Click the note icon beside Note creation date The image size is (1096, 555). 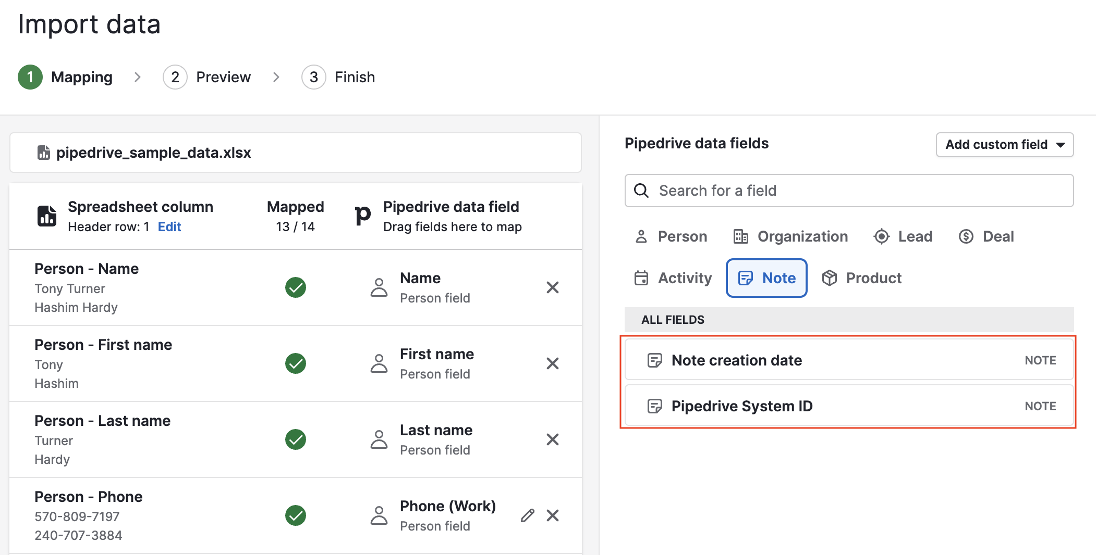[x=654, y=360]
